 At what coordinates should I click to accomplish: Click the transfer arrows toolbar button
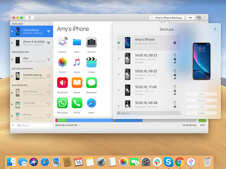[190, 18]
